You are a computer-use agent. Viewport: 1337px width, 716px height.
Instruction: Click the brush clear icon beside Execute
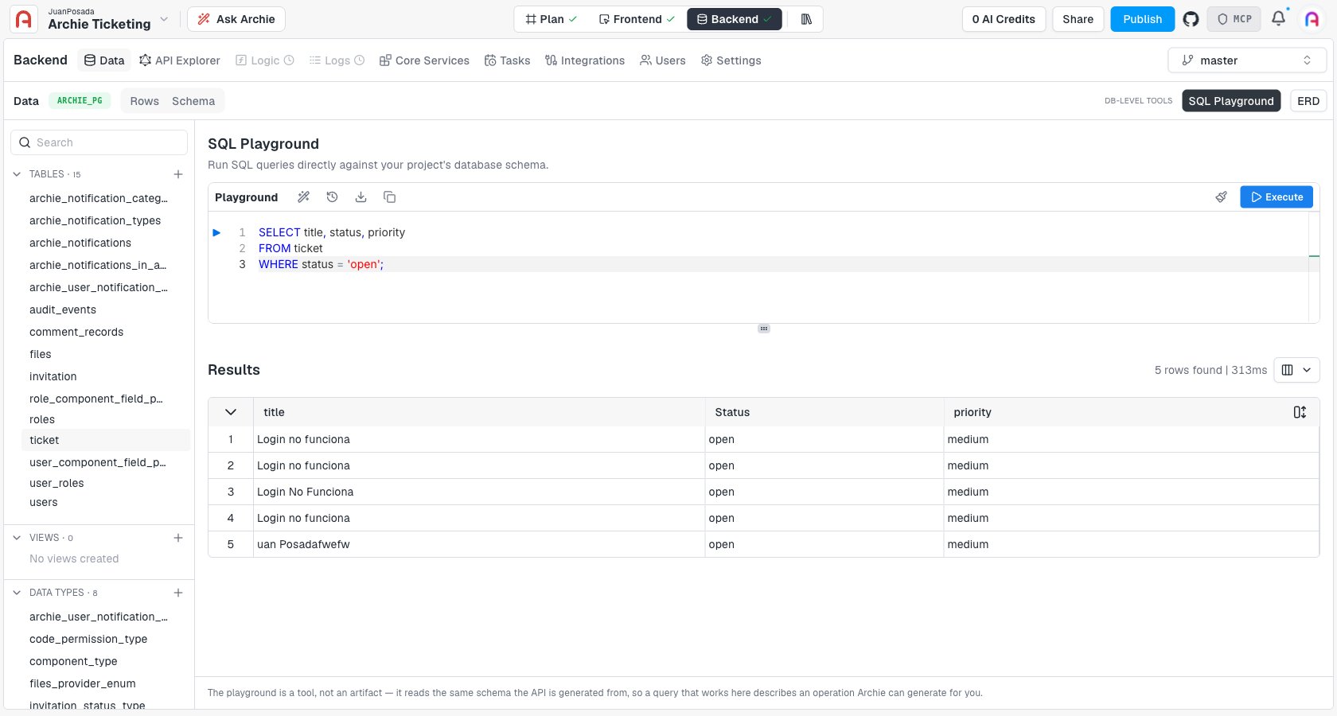[1221, 197]
